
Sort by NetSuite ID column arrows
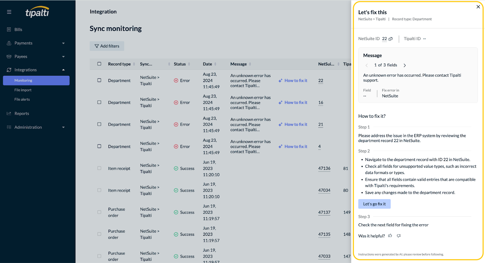(338, 64)
